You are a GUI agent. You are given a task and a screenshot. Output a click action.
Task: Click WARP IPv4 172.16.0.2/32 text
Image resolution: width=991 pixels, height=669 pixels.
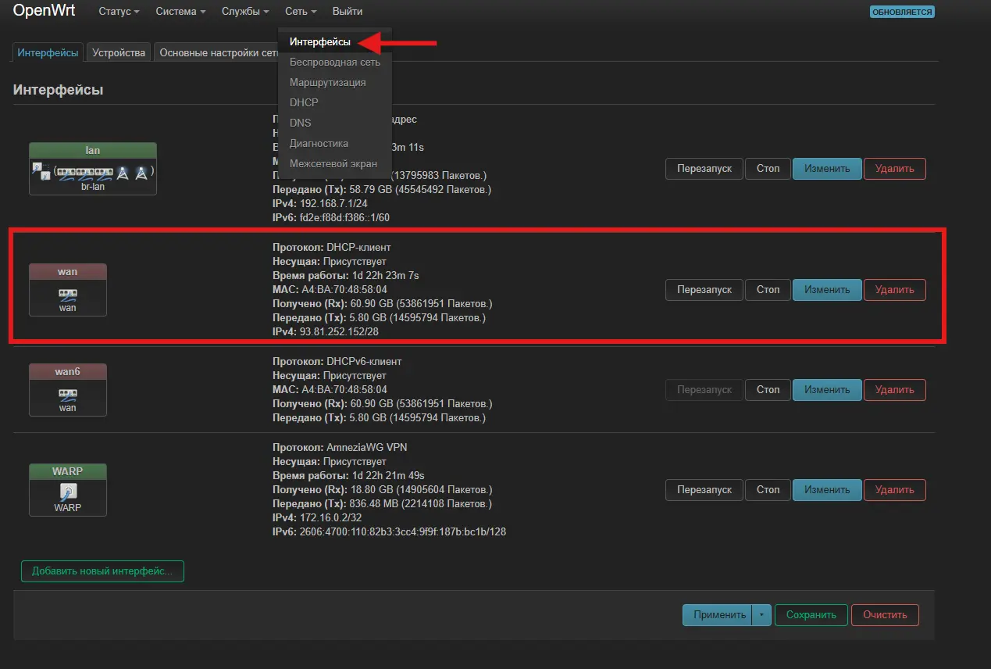[331, 518]
